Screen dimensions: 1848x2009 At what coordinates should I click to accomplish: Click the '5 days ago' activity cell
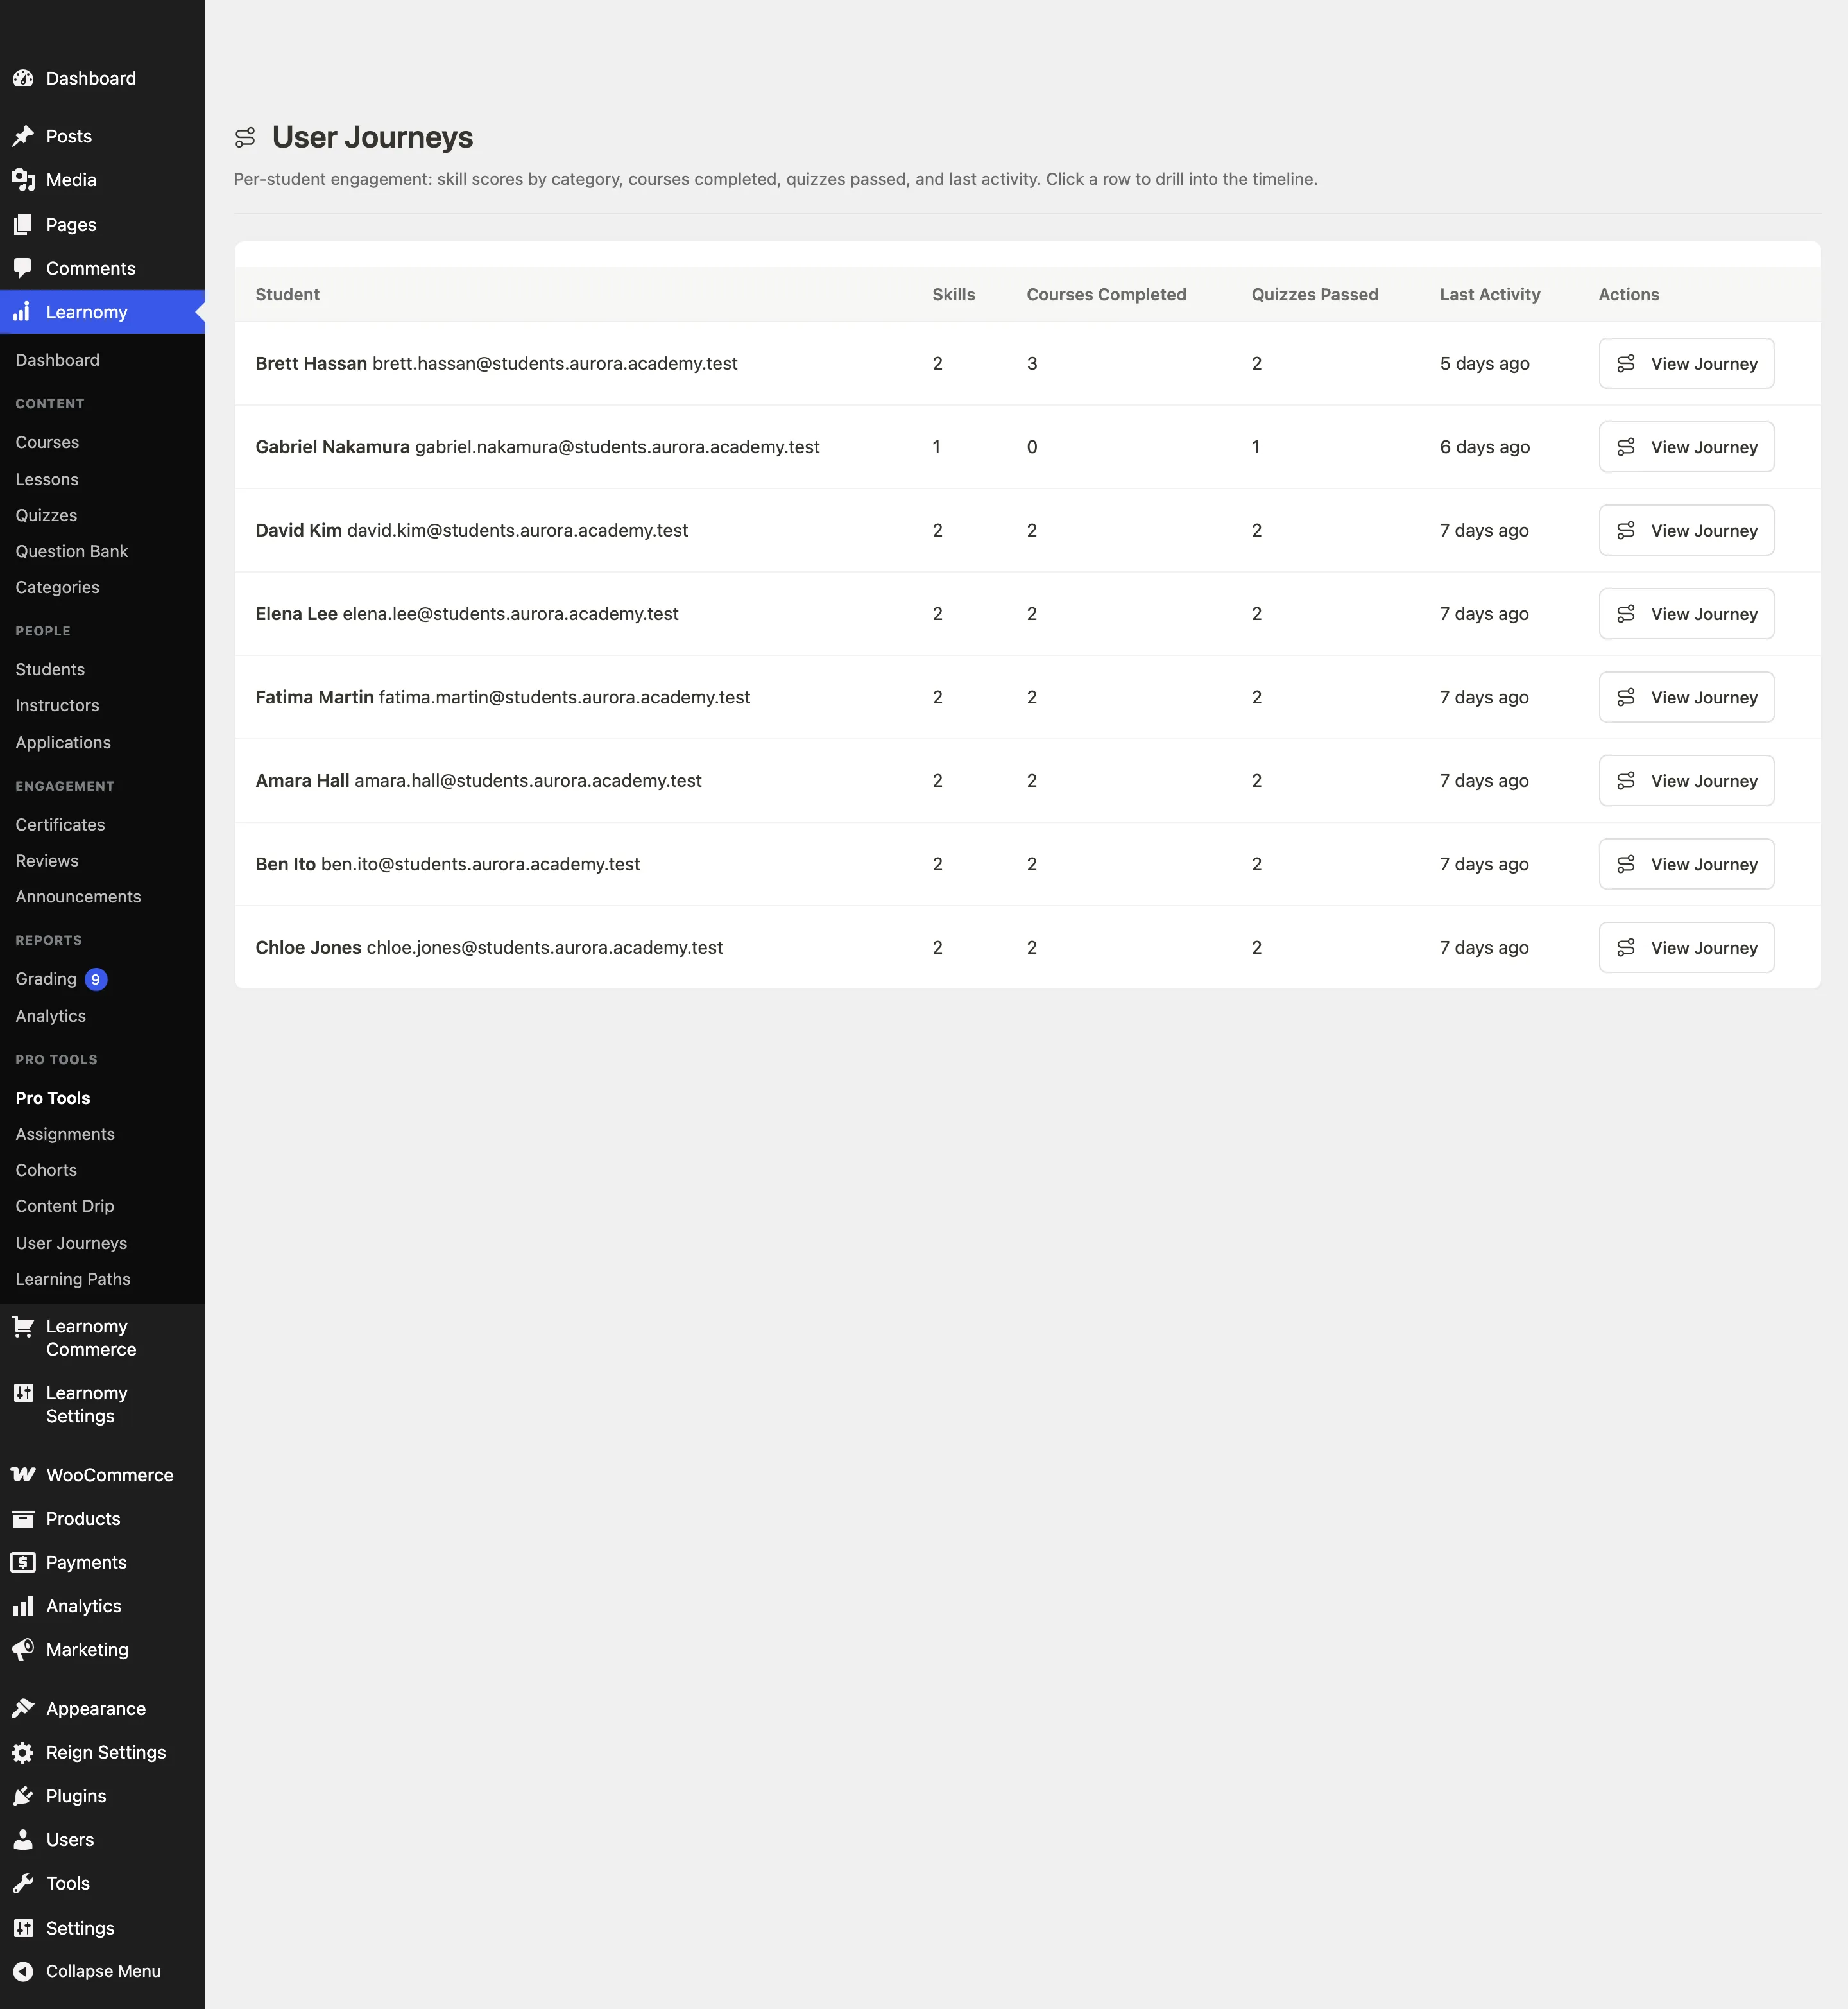1484,363
